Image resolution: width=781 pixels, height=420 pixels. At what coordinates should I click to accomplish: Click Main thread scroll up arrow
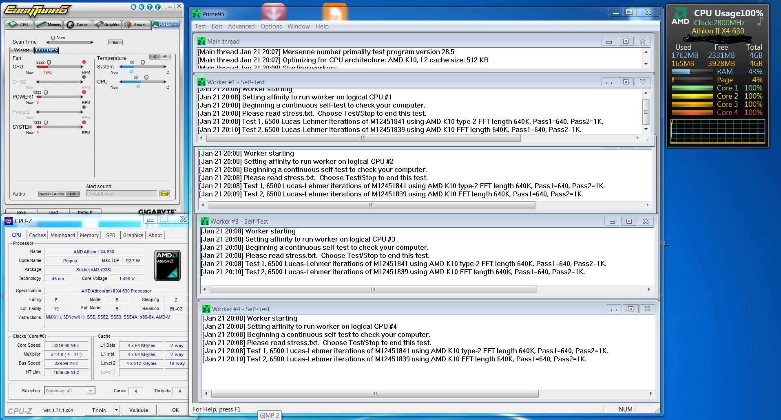click(646, 52)
